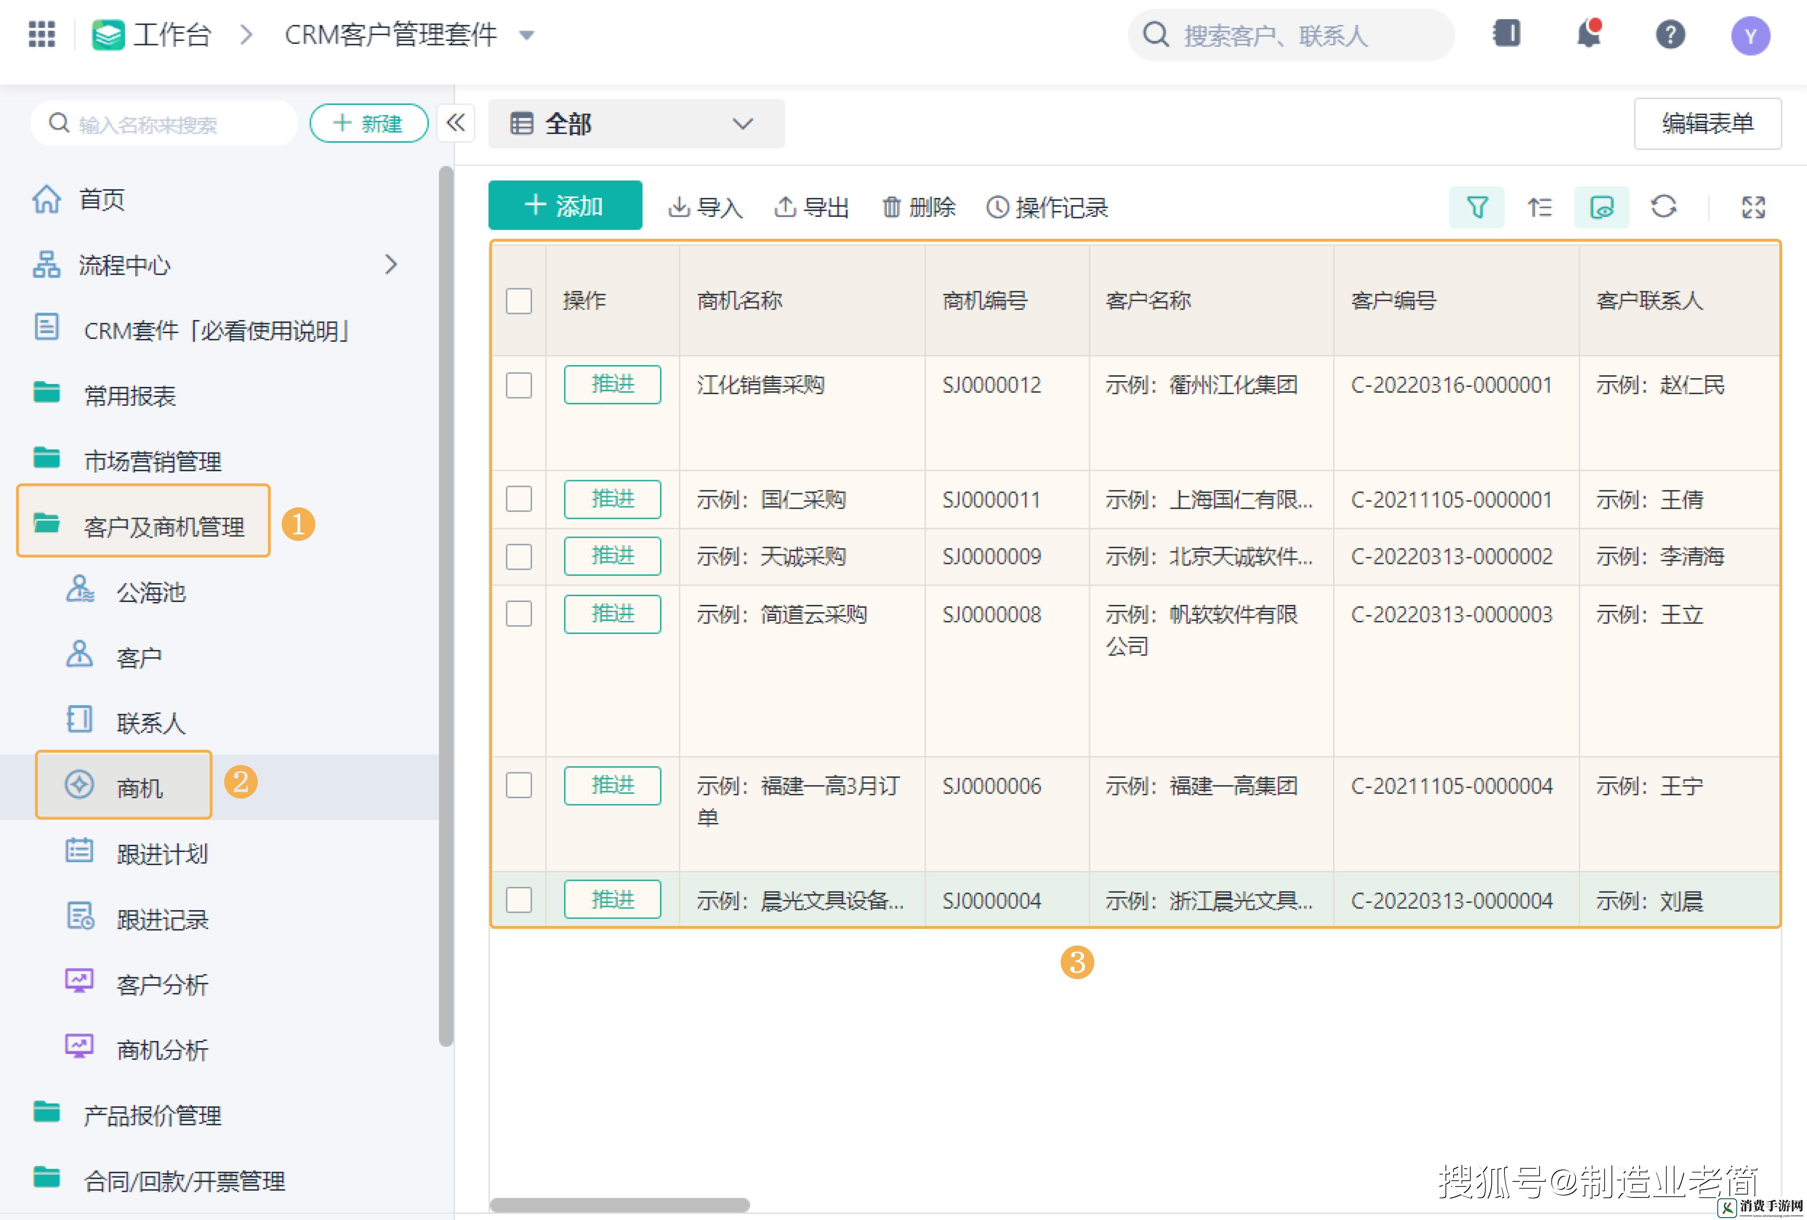Check the select-all checkbox in the table header
1807x1220 pixels.
coord(519,301)
